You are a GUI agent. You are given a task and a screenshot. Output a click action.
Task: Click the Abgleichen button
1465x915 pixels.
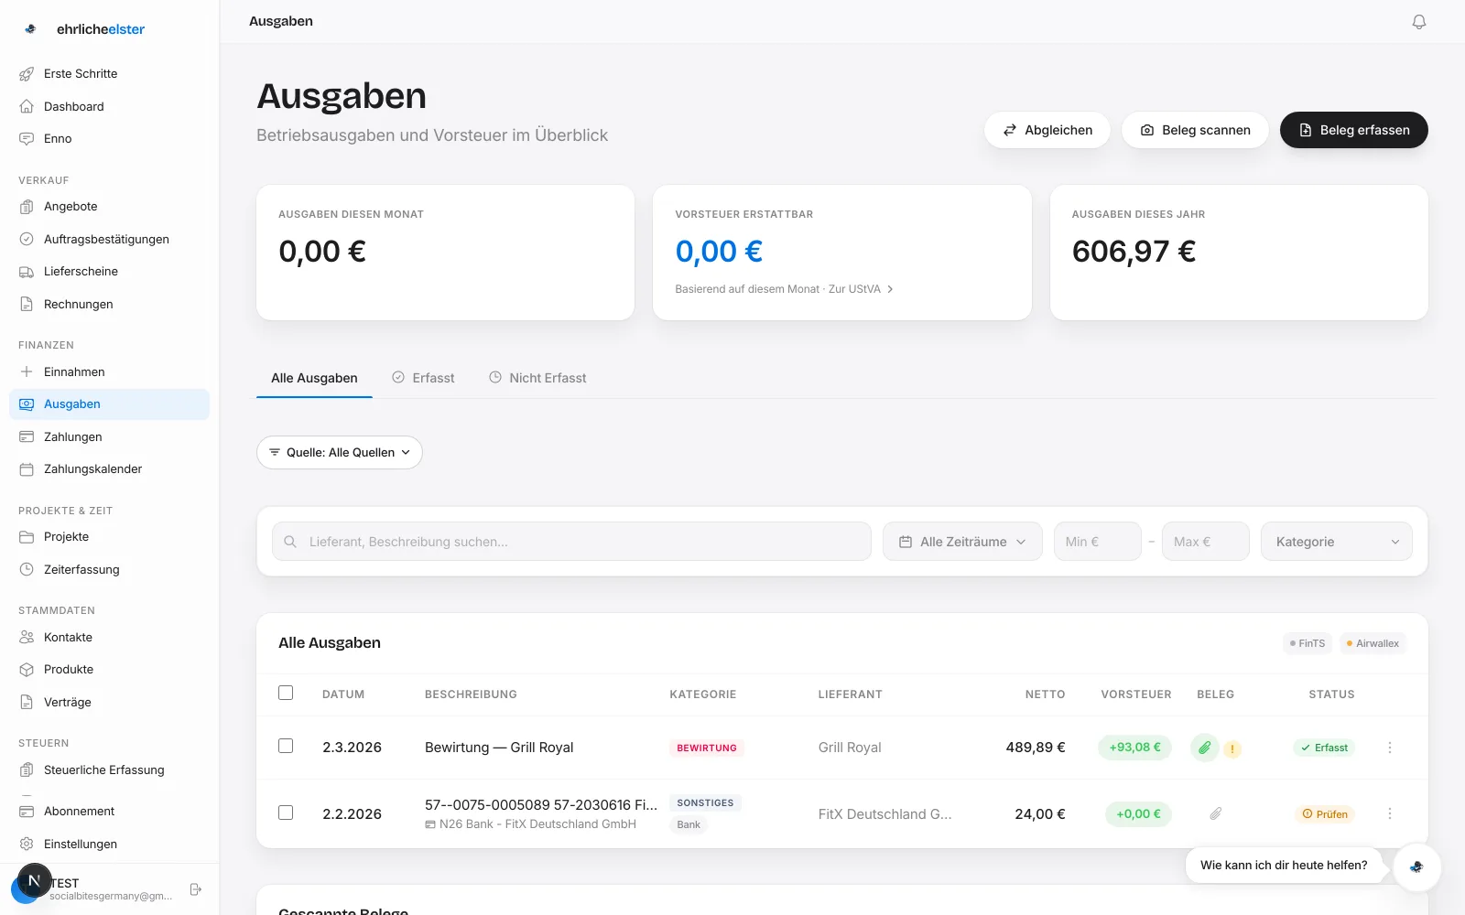click(1047, 130)
